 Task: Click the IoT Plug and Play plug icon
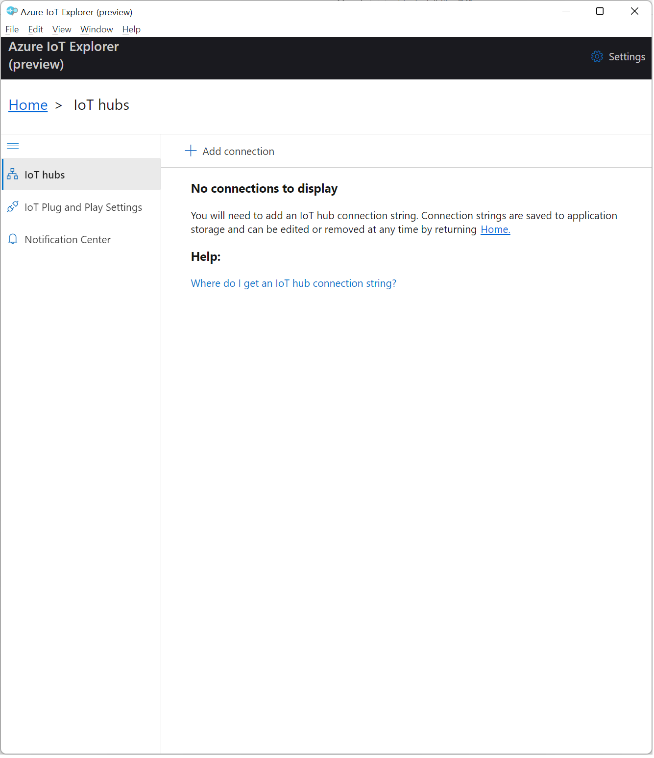pos(13,206)
